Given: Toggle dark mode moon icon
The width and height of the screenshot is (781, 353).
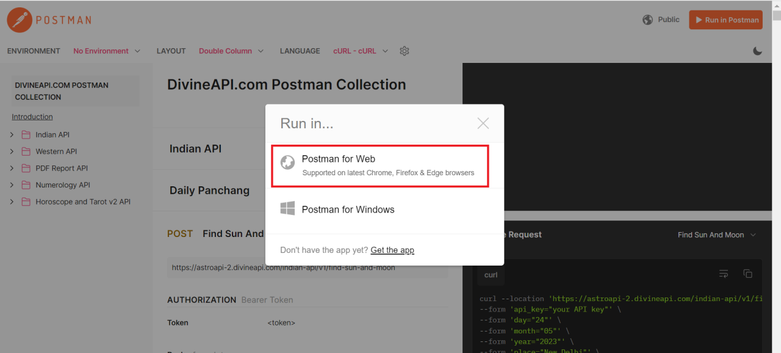Looking at the screenshot, I should tap(758, 51).
